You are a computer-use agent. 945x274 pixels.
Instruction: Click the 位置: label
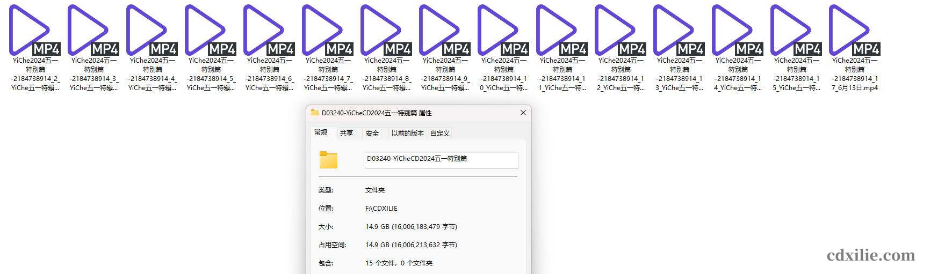[x=326, y=209]
